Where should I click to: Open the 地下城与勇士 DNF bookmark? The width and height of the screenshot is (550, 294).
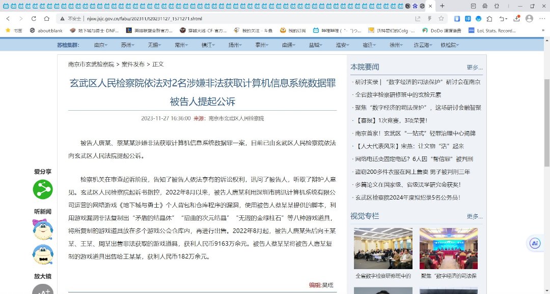pos(94,30)
